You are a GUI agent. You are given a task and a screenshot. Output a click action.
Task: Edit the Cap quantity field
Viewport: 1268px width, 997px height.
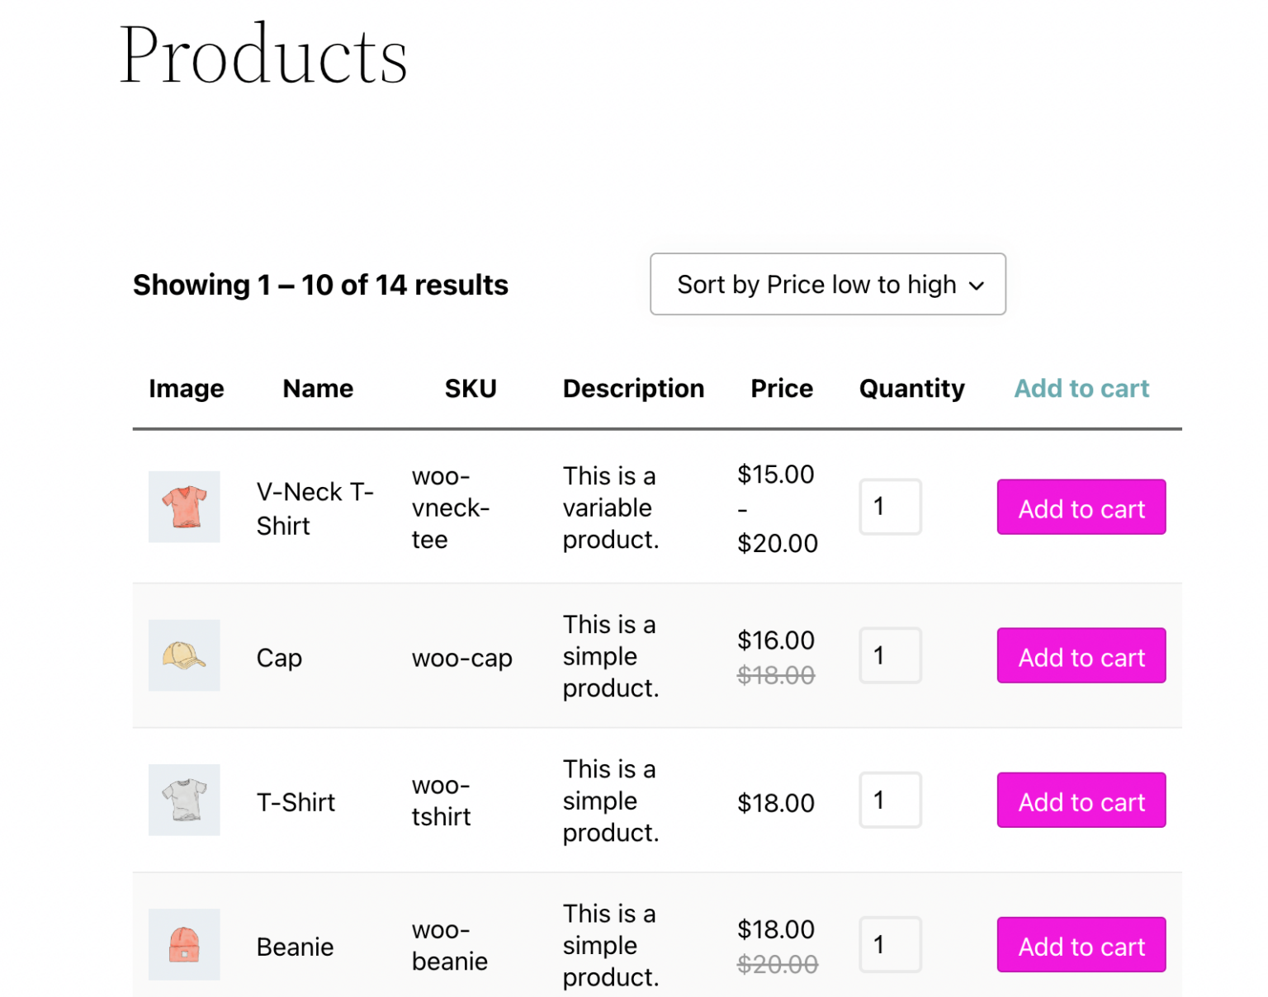tap(890, 655)
